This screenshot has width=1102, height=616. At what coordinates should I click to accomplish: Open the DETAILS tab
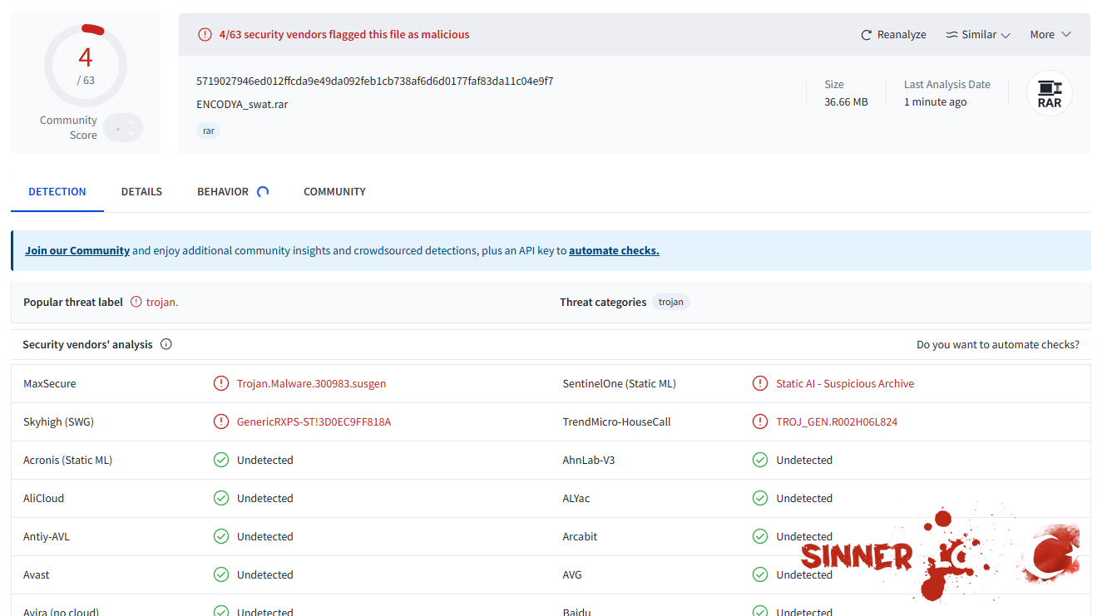click(x=141, y=192)
